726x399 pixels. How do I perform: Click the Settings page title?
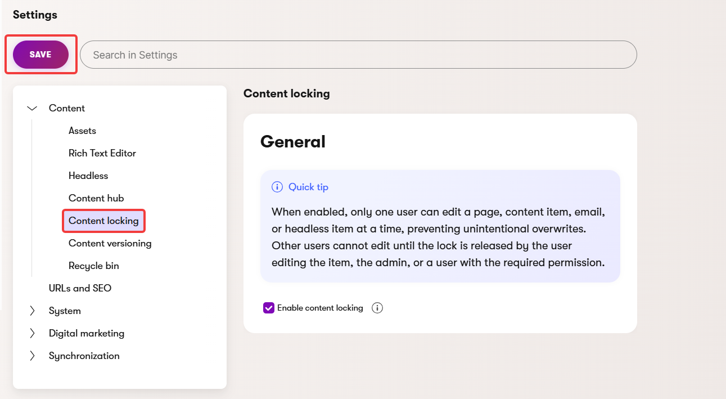click(x=35, y=15)
